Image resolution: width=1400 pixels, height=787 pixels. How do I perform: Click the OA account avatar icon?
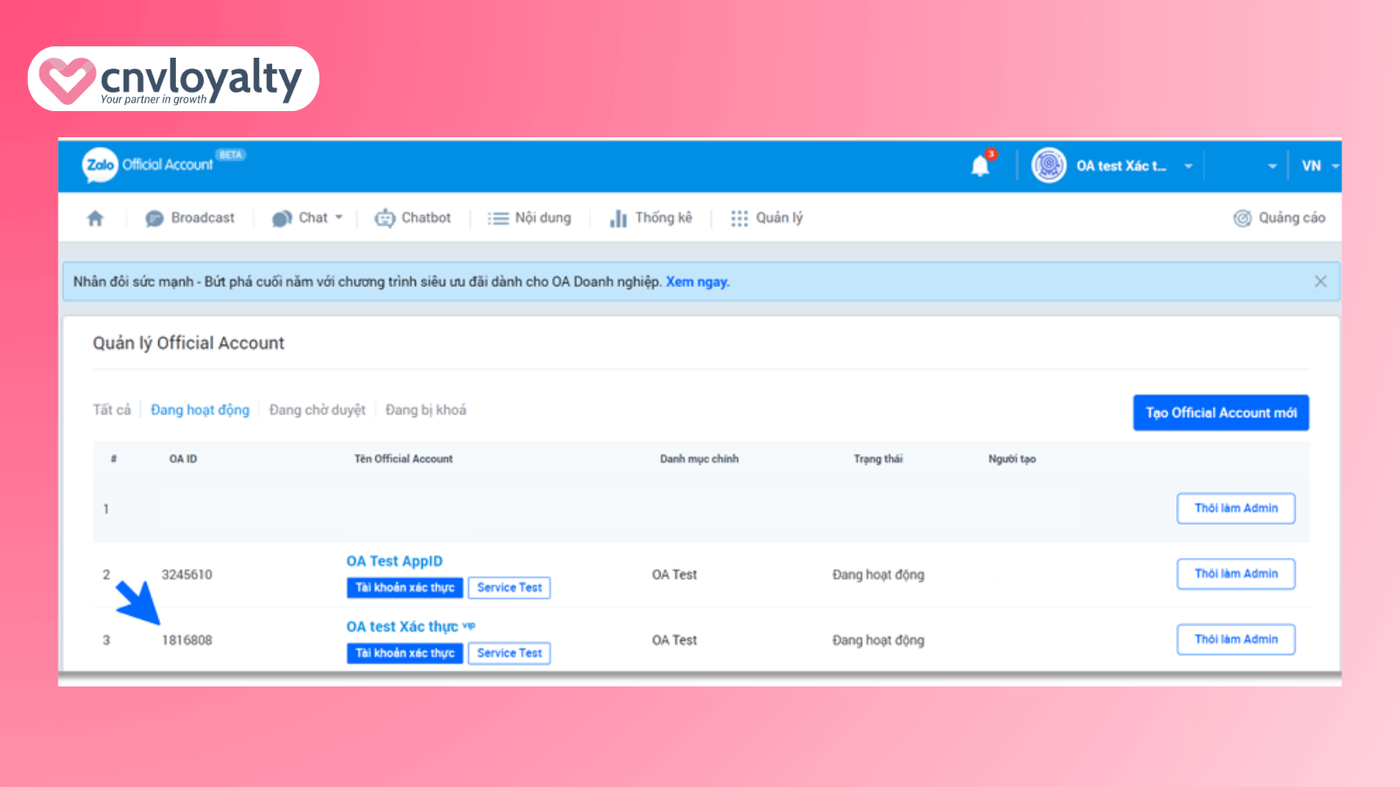(1048, 165)
